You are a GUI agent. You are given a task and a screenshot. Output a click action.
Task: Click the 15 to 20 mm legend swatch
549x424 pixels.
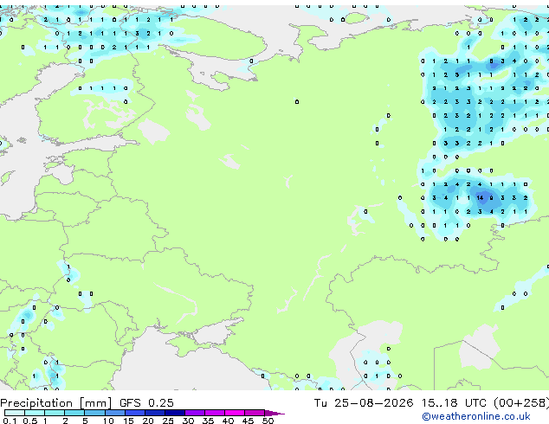point(134,413)
